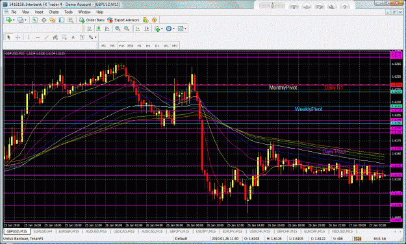
Task: Open the Insert menu
Action: click(39, 12)
